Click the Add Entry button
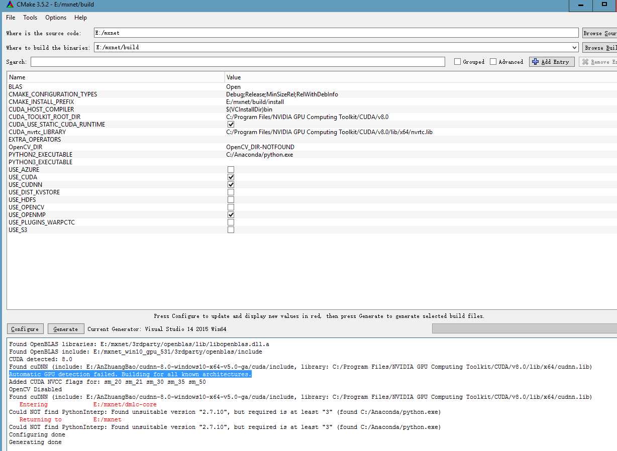This screenshot has height=451, width=617. click(552, 62)
